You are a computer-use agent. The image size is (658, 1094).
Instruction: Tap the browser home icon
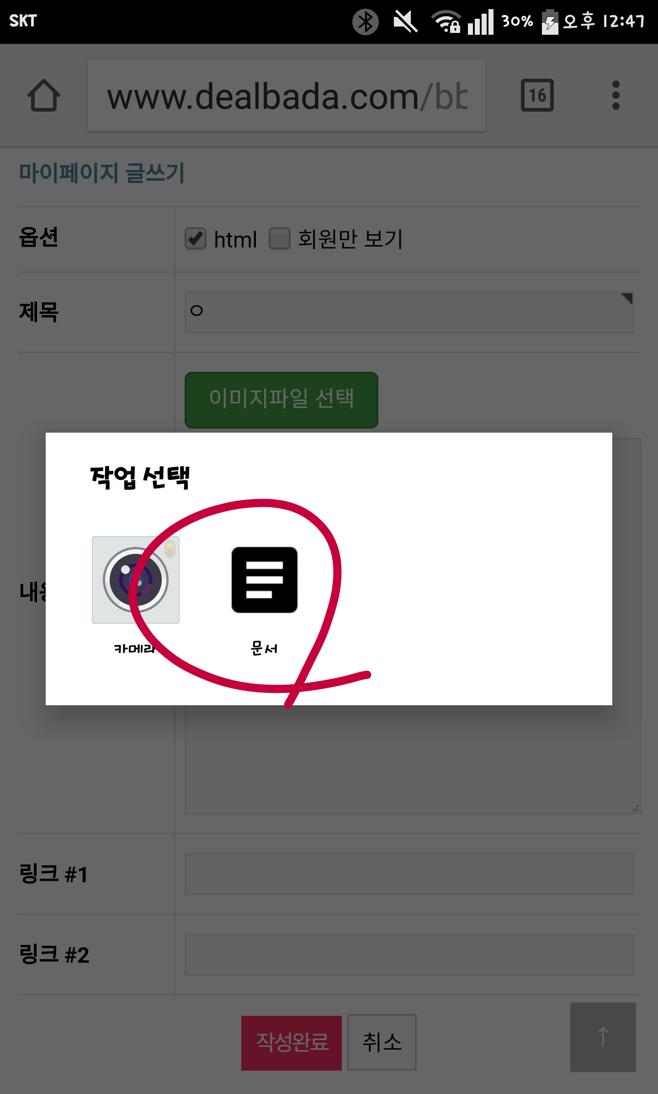pos(44,96)
